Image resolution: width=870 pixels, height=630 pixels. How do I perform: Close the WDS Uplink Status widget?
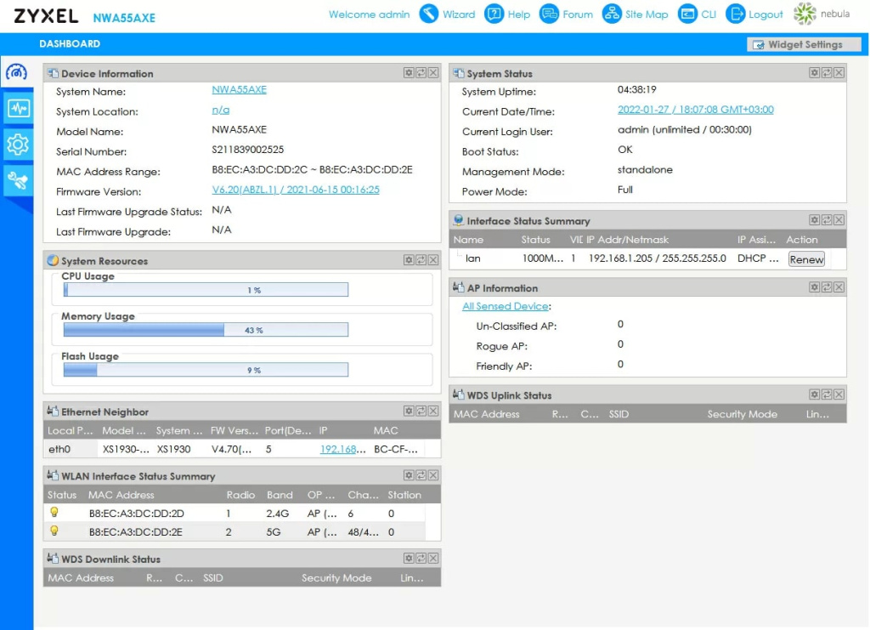[x=839, y=394]
